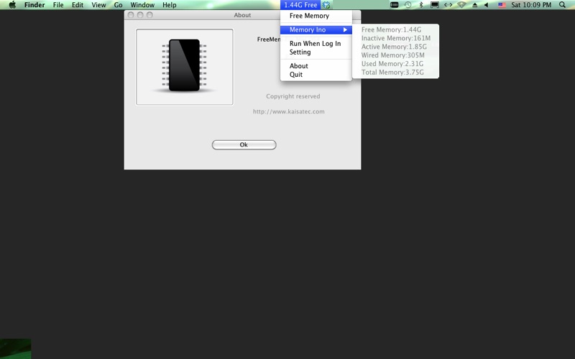Click the Apple logo in menu bar
Viewport: 575px width, 359px height.
[11, 5]
